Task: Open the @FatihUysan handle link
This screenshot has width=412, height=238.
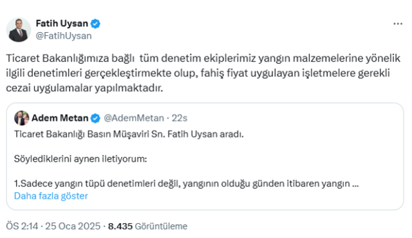Action: [x=64, y=36]
